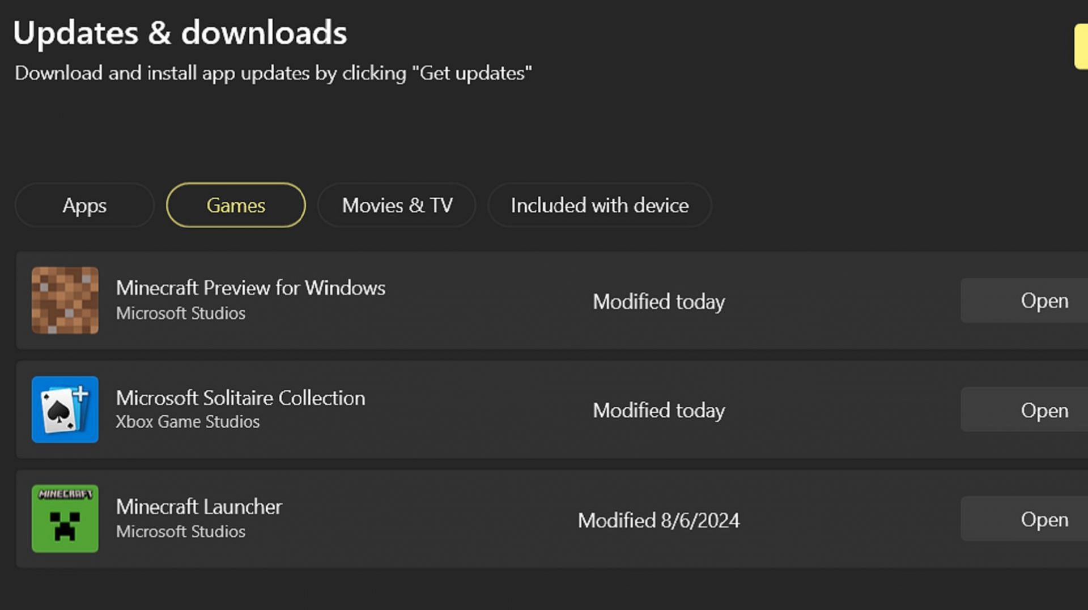Click the Microsoft Solitaire Collection card icon
This screenshot has height=610, width=1088.
pos(65,409)
